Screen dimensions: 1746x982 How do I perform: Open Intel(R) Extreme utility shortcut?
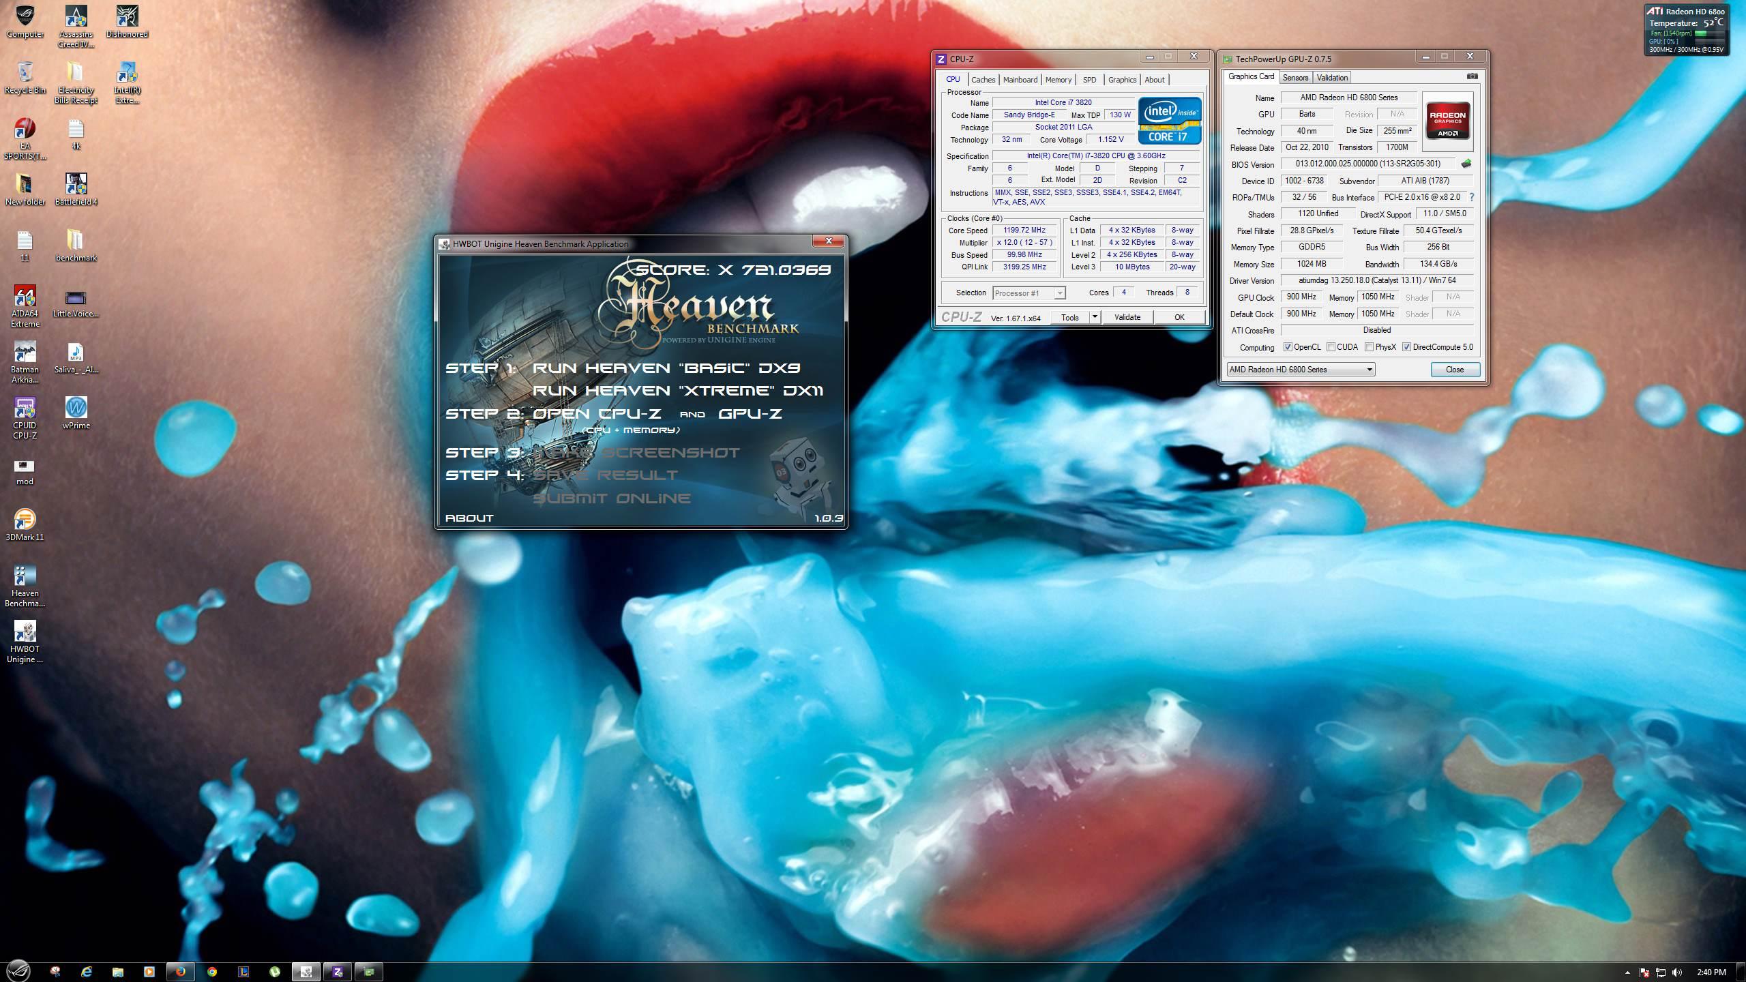127,83
